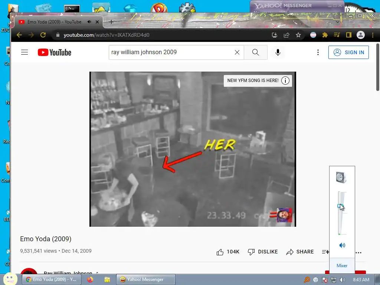Open the orange D desktop icon
This screenshot has height=285, width=380.
pos(159,8)
